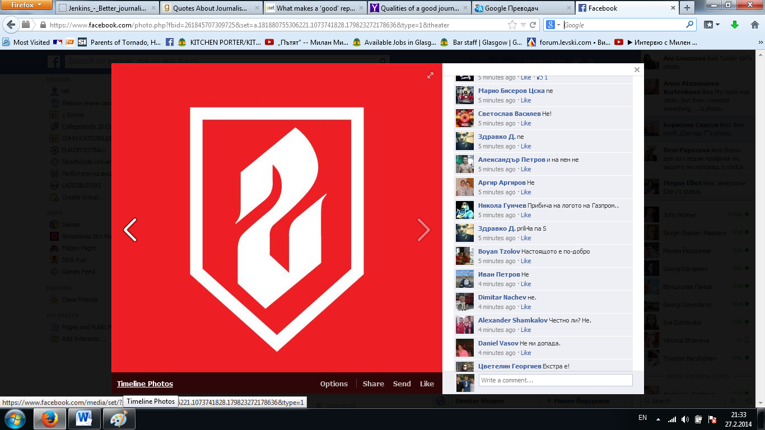The width and height of the screenshot is (765, 430).
Task: Close the Facebook tab
Action: point(672,8)
